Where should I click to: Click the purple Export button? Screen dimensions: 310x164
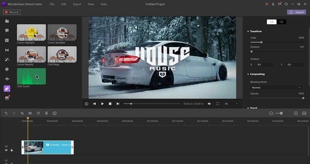tap(296, 12)
